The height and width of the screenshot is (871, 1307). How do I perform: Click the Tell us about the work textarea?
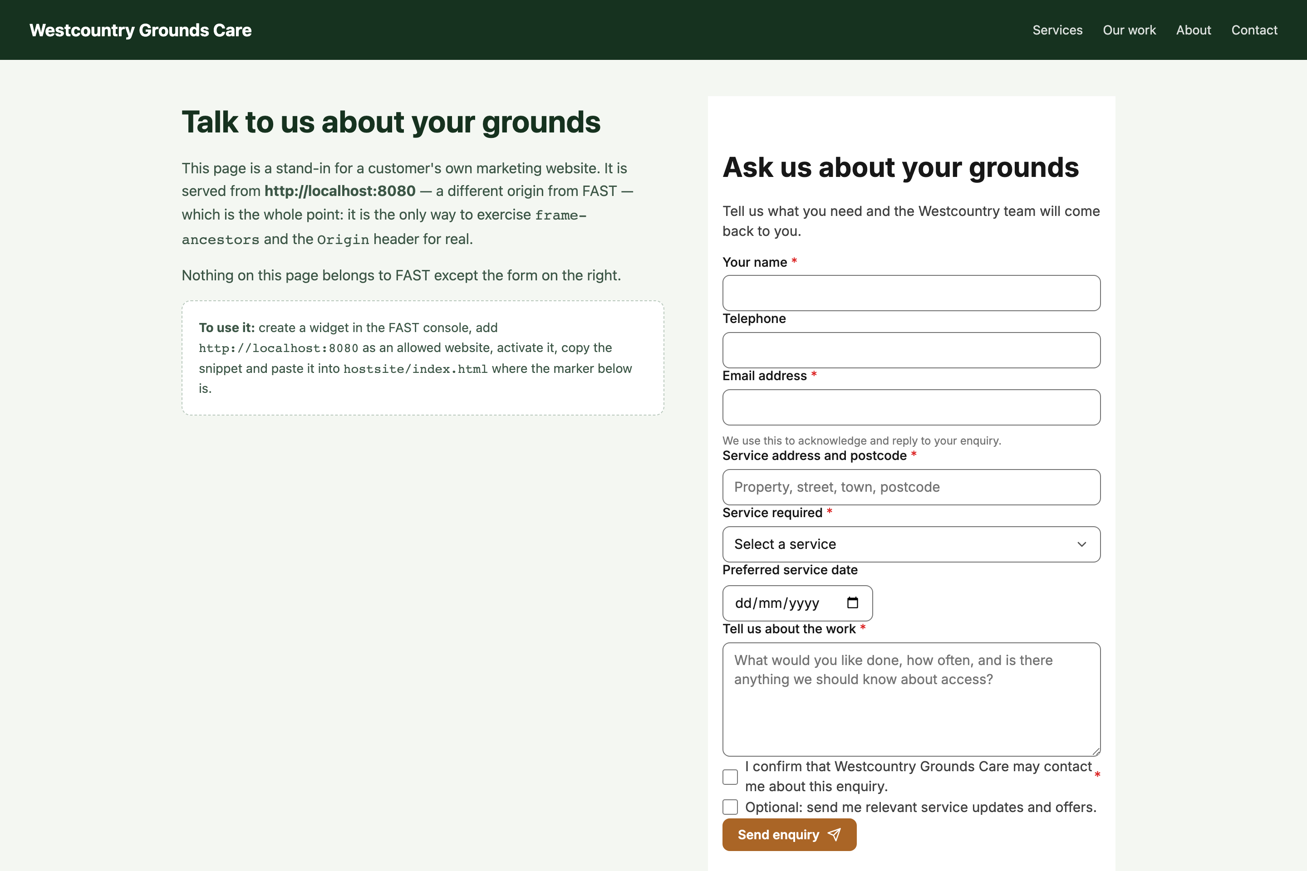click(911, 700)
